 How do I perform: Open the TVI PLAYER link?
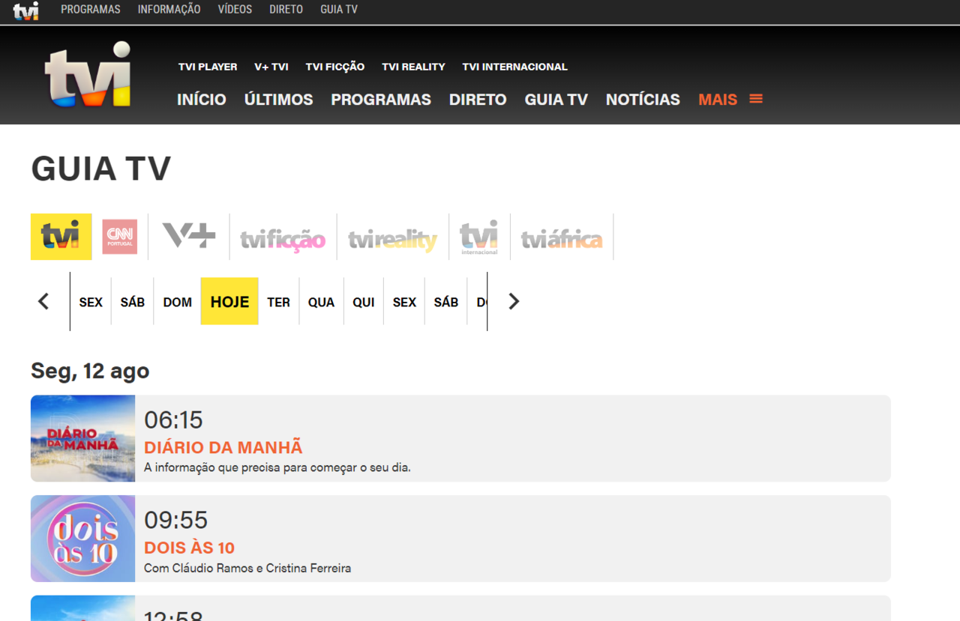point(208,67)
